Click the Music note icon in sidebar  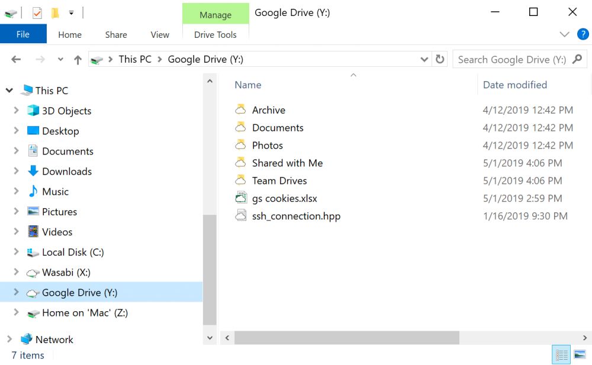click(x=33, y=191)
